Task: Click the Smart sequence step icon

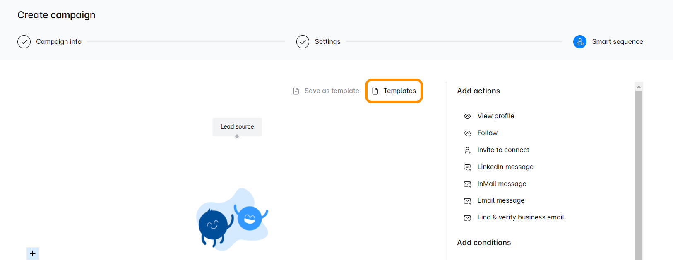Action: point(579,42)
